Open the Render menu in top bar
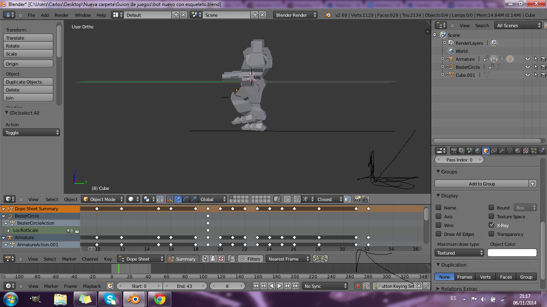The height and width of the screenshot is (307, 547). [x=62, y=15]
